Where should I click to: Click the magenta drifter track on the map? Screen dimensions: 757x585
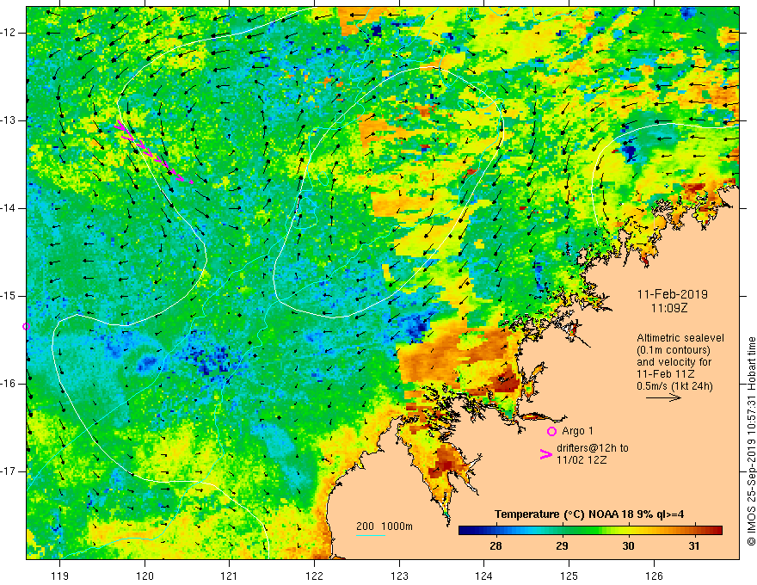click(x=153, y=151)
